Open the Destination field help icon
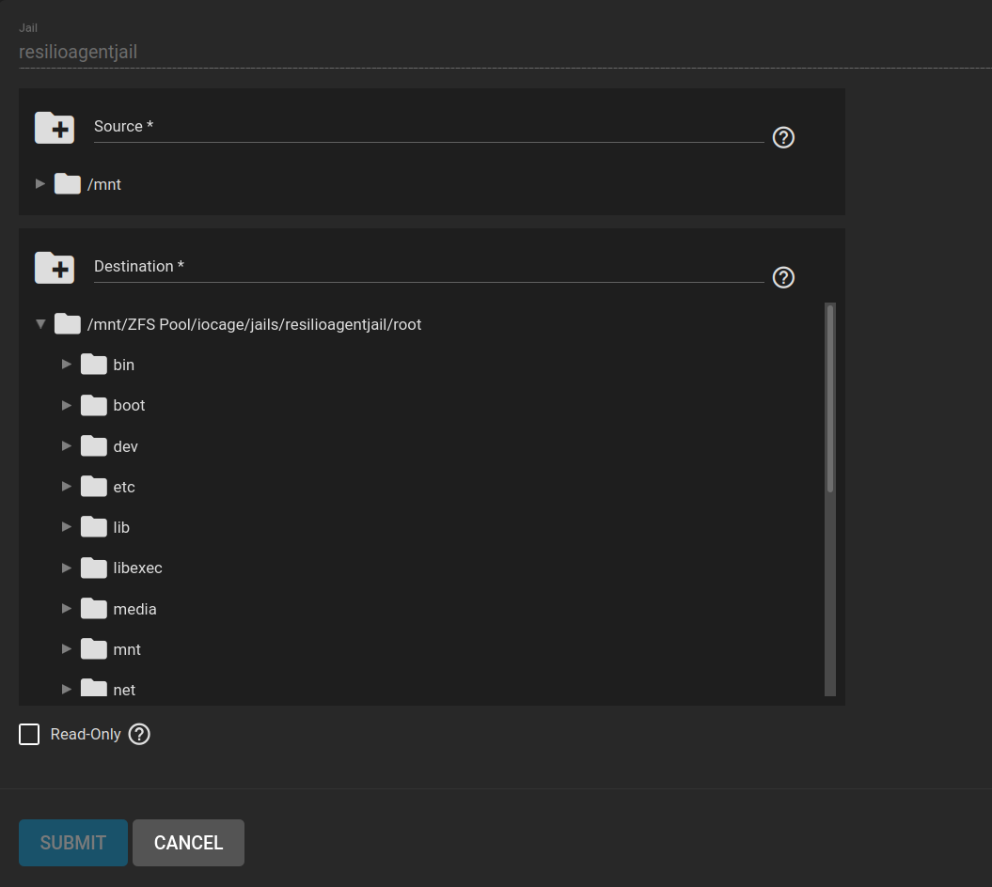Viewport: 992px width, 887px height. (x=783, y=278)
